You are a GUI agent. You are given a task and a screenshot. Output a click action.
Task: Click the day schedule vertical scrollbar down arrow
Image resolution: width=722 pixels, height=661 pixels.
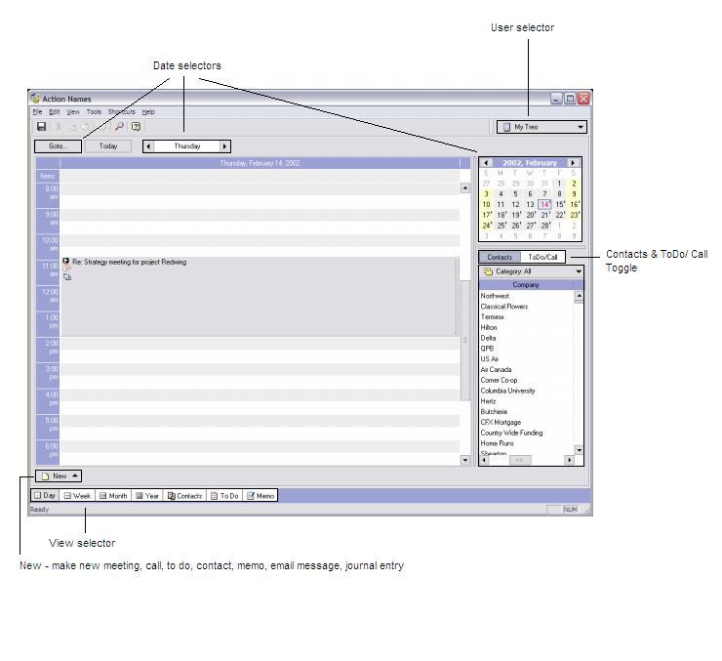(465, 460)
